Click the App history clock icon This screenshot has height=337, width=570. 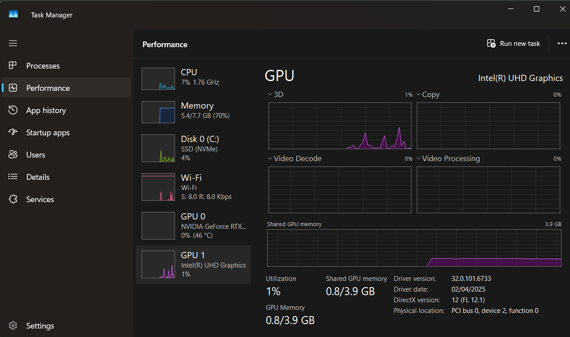coord(13,110)
